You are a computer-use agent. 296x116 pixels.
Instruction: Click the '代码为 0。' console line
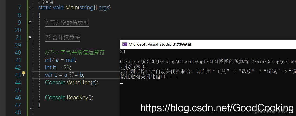coord(135,66)
